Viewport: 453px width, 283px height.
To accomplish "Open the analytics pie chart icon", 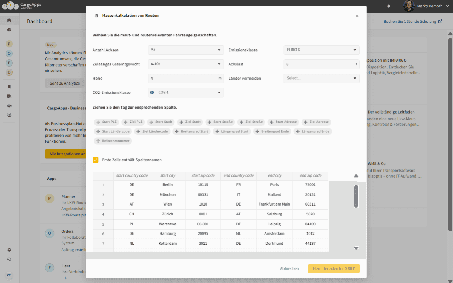I will point(9,30).
